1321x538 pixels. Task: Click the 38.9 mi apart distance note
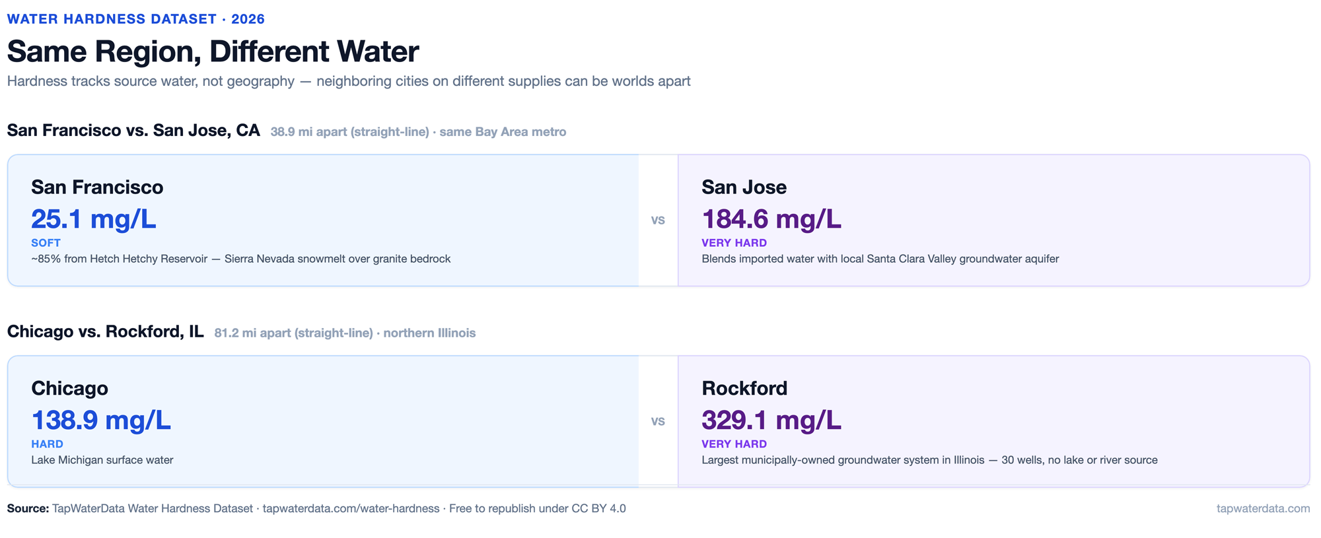coord(418,132)
